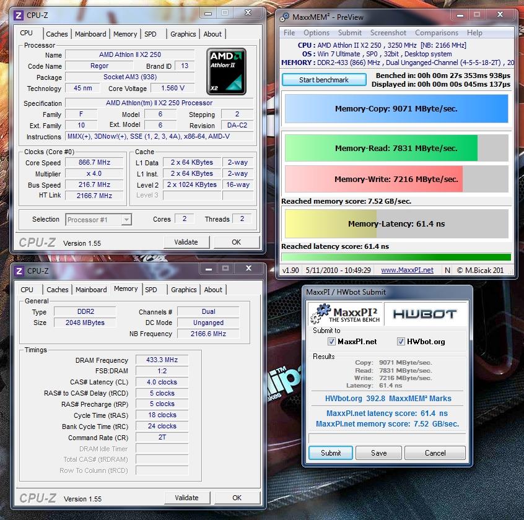
Task: Close the MaxxMEM² PreView window
Action: click(x=500, y=14)
